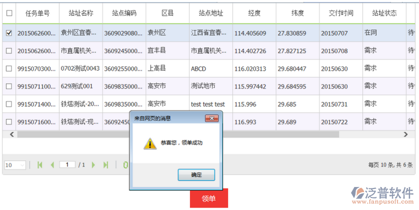
Task: Click the page number input field
Action: click(67, 165)
